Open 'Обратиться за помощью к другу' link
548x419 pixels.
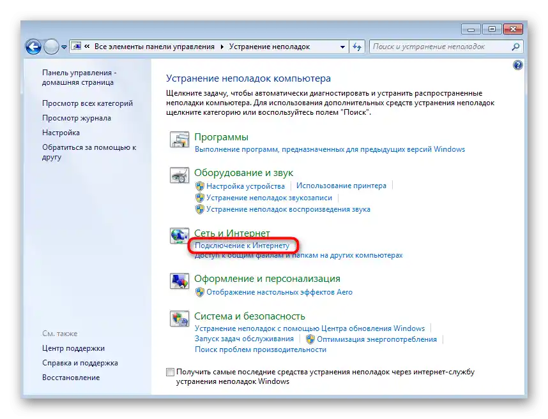coord(89,152)
